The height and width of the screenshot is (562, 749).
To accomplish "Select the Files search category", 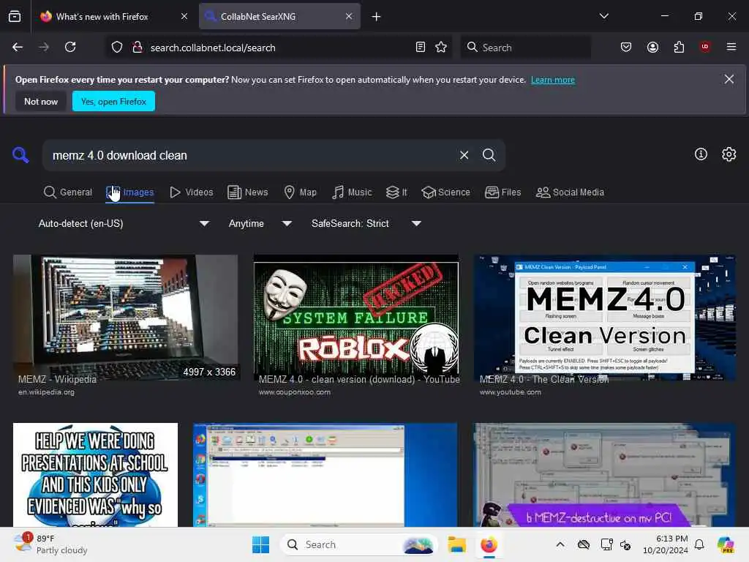I will tap(503, 192).
